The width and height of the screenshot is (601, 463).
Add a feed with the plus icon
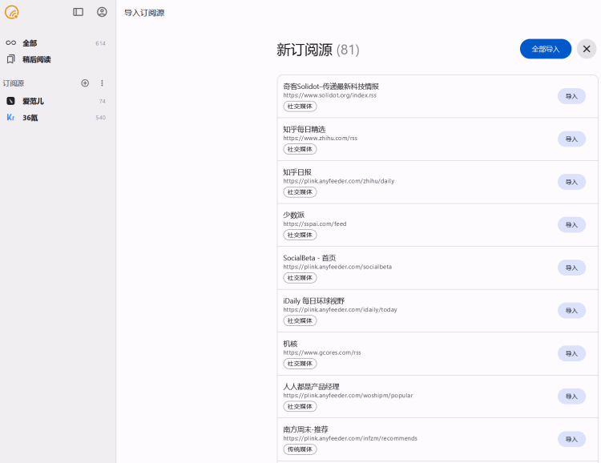click(x=85, y=83)
